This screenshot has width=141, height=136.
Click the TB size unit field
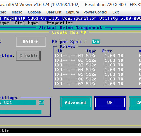(x=41, y=103)
